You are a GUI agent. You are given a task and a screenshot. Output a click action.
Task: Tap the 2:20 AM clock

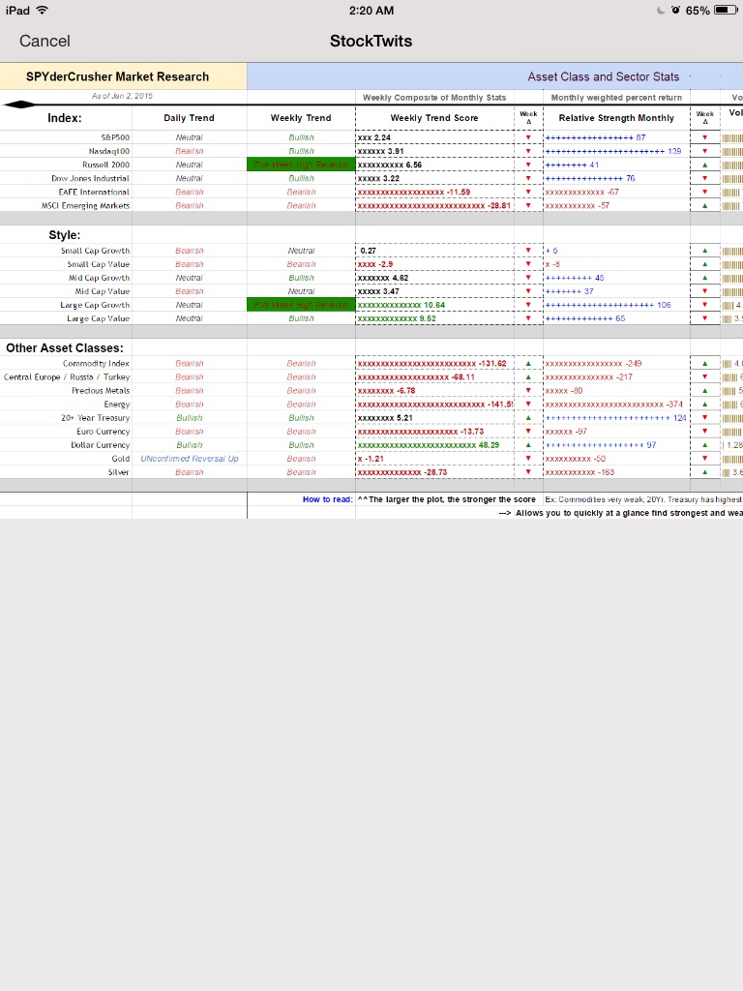pos(371,10)
